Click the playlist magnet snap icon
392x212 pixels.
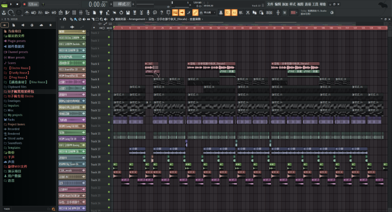point(65,19)
